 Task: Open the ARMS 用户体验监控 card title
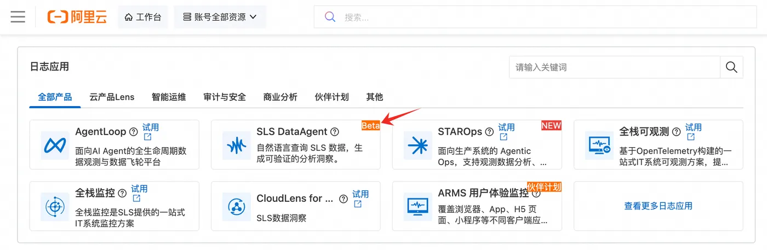483,193
